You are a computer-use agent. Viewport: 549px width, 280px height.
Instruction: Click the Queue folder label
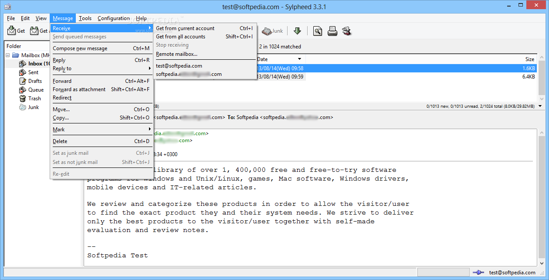(x=36, y=90)
